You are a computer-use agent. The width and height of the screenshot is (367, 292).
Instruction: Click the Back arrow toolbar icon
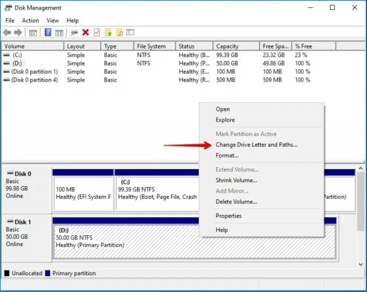[7, 33]
